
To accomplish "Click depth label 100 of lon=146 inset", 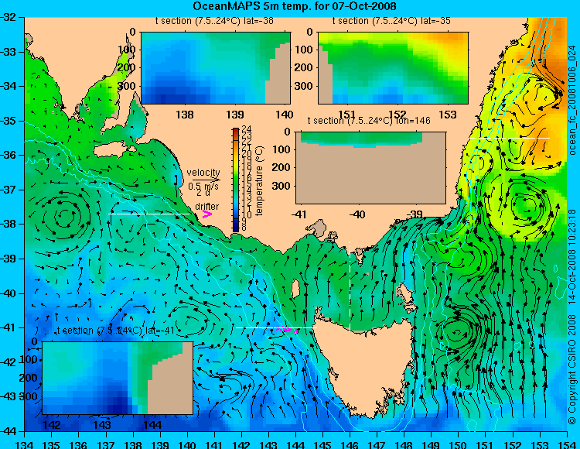I will click(281, 149).
